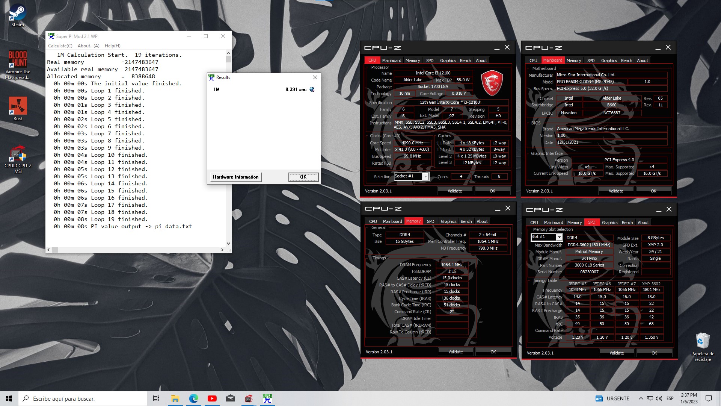Click the taskbar search box

point(83,398)
